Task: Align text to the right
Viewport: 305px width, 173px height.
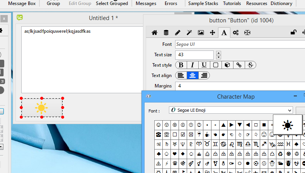Action: pos(204,76)
